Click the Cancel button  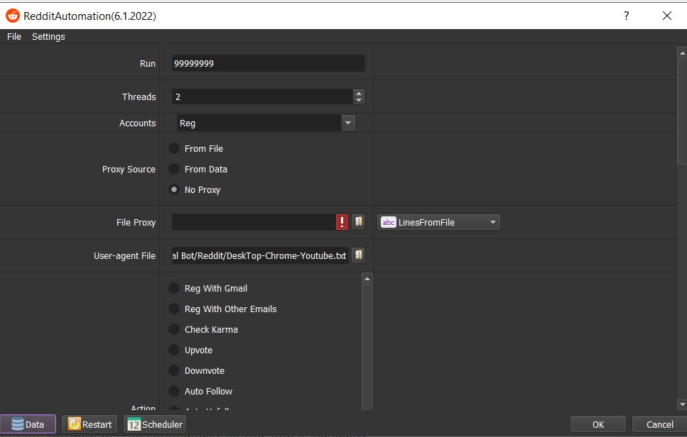pos(659,424)
